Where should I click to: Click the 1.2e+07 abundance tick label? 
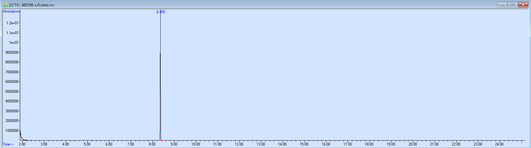point(13,23)
